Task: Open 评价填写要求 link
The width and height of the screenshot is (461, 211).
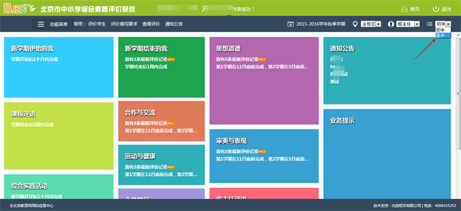Action: coord(124,24)
